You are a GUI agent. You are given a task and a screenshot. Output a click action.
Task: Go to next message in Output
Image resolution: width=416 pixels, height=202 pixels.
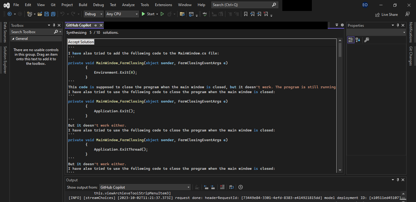213,187
